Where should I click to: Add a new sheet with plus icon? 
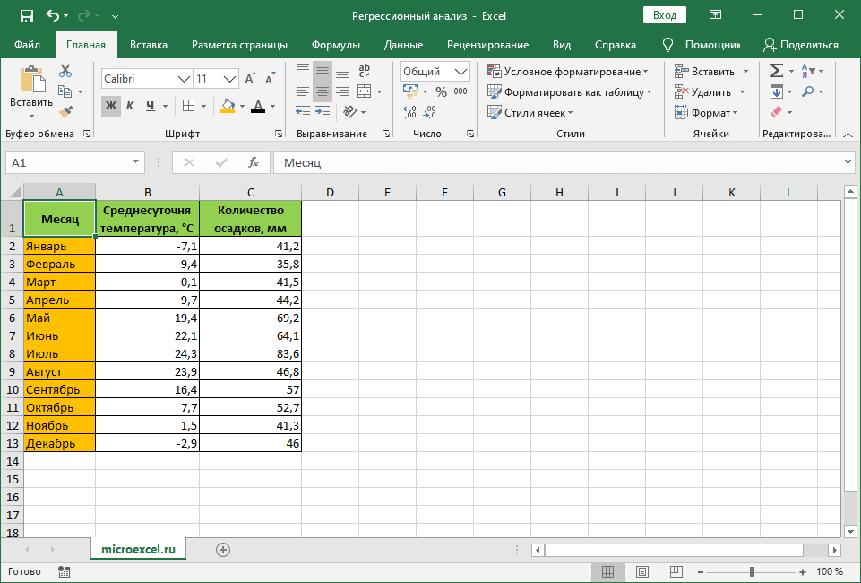(x=223, y=549)
